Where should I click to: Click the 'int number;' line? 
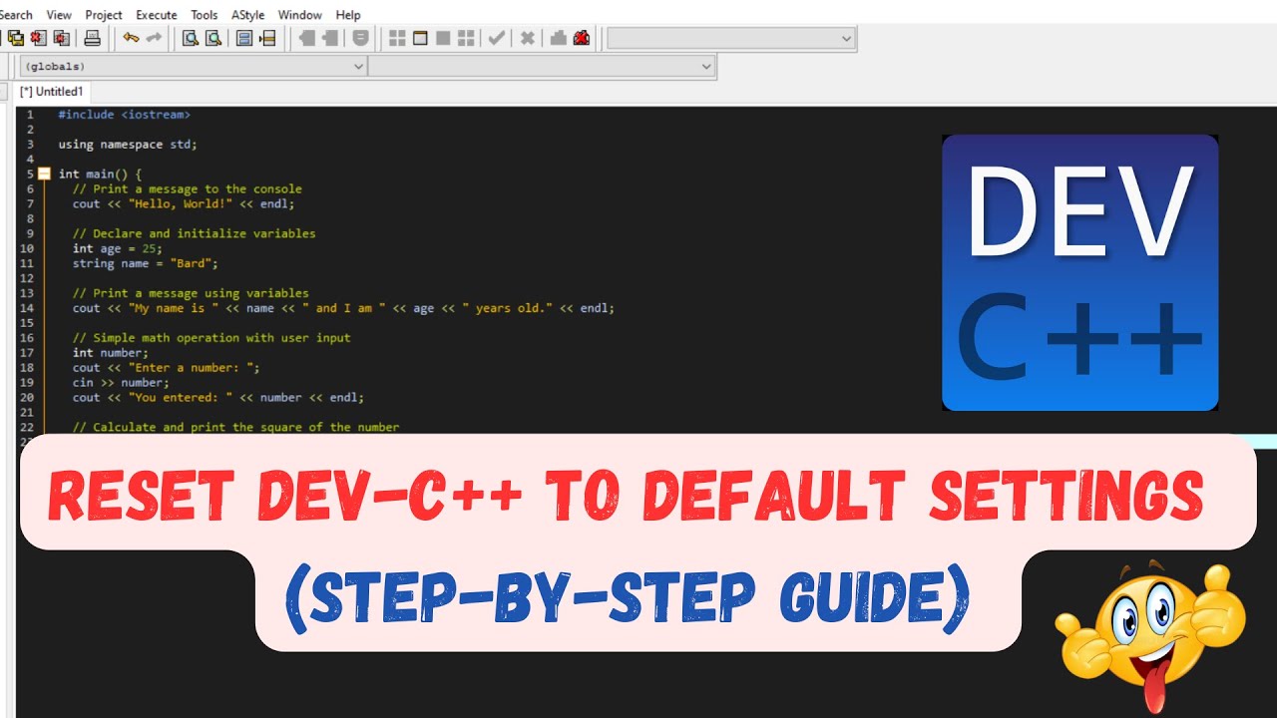pyautogui.click(x=110, y=353)
